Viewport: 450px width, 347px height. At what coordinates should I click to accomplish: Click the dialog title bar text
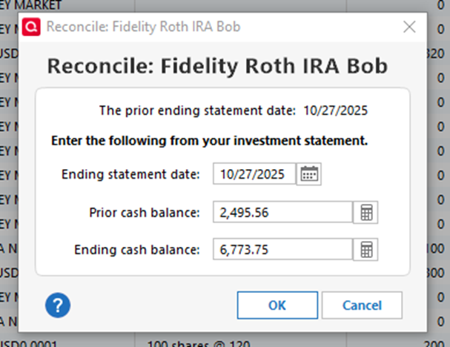pyautogui.click(x=143, y=27)
